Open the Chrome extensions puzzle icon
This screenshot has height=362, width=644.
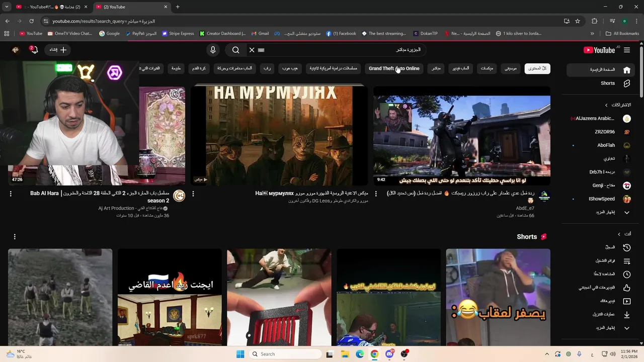point(595,21)
